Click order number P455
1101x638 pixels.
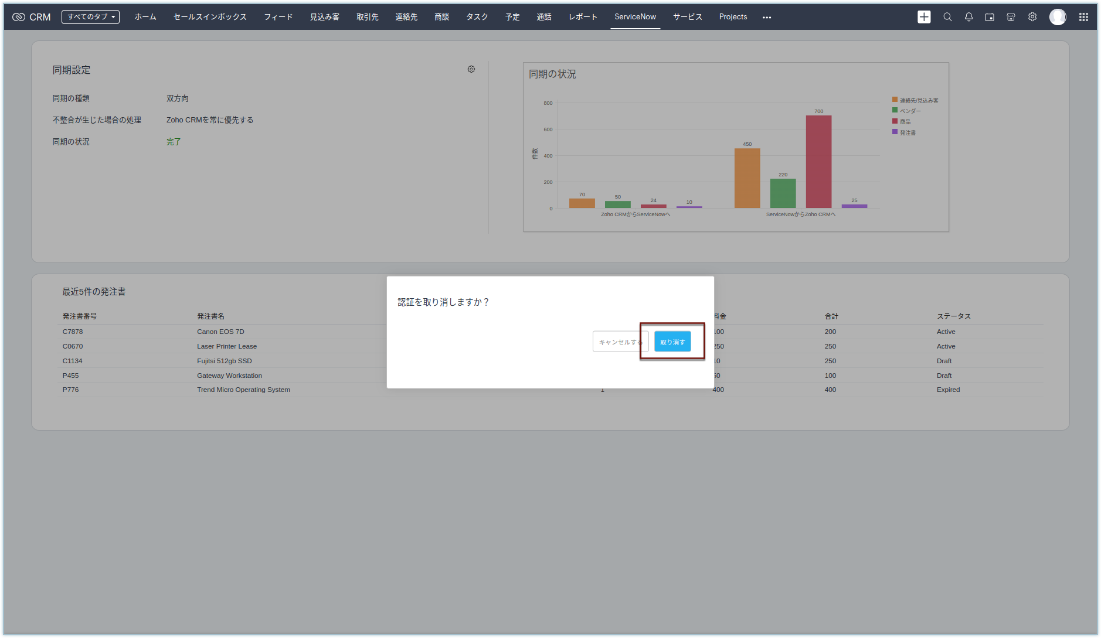tap(70, 376)
